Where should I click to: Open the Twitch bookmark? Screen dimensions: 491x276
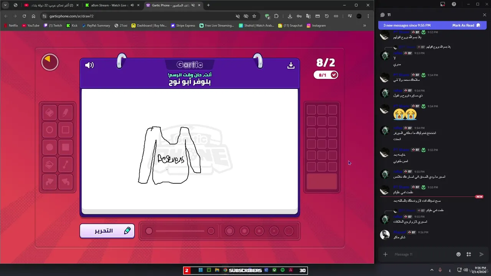tap(53, 26)
